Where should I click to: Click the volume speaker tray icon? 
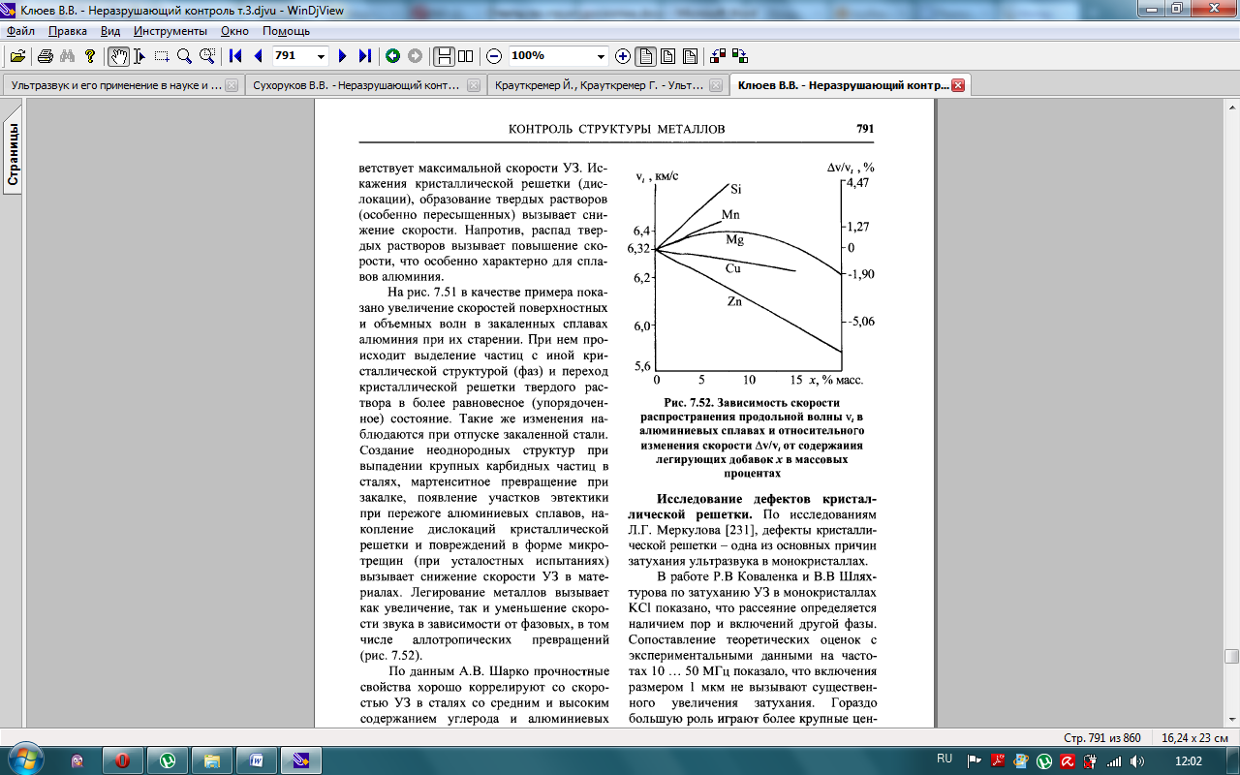pos(1136,760)
